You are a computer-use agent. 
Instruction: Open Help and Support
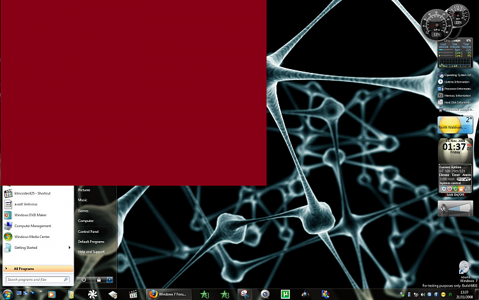(91, 251)
